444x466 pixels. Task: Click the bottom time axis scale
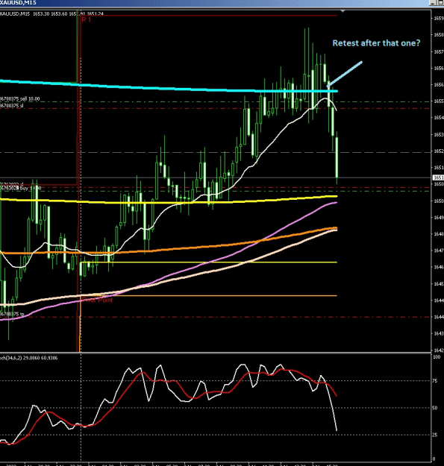click(x=216, y=464)
